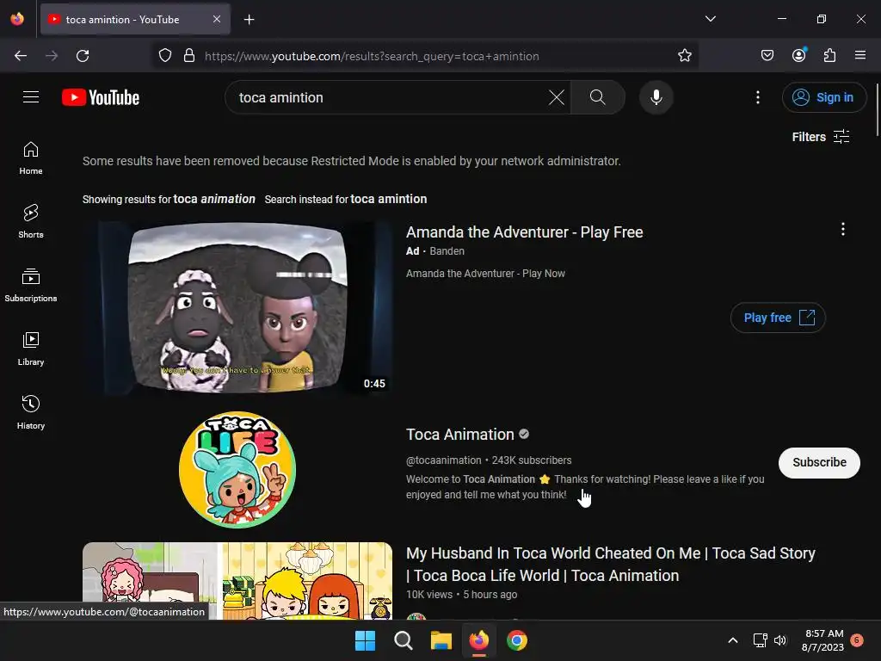
Task: Go to Home in sidebar
Action: [x=31, y=158]
